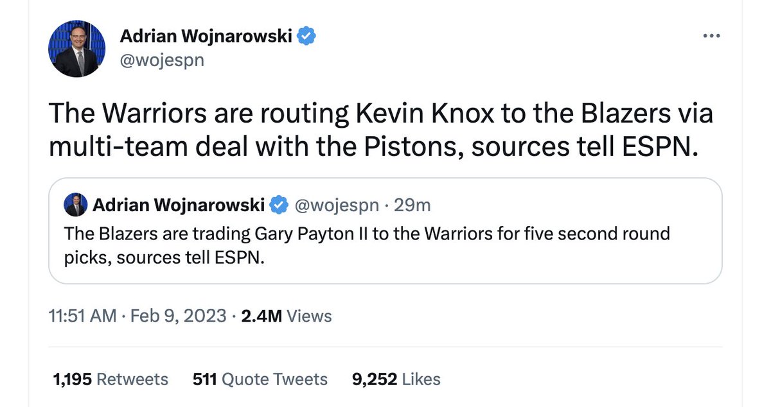Image resolution: width=771 pixels, height=407 pixels.
Task: View the 2.4M Views count
Action: (x=286, y=316)
